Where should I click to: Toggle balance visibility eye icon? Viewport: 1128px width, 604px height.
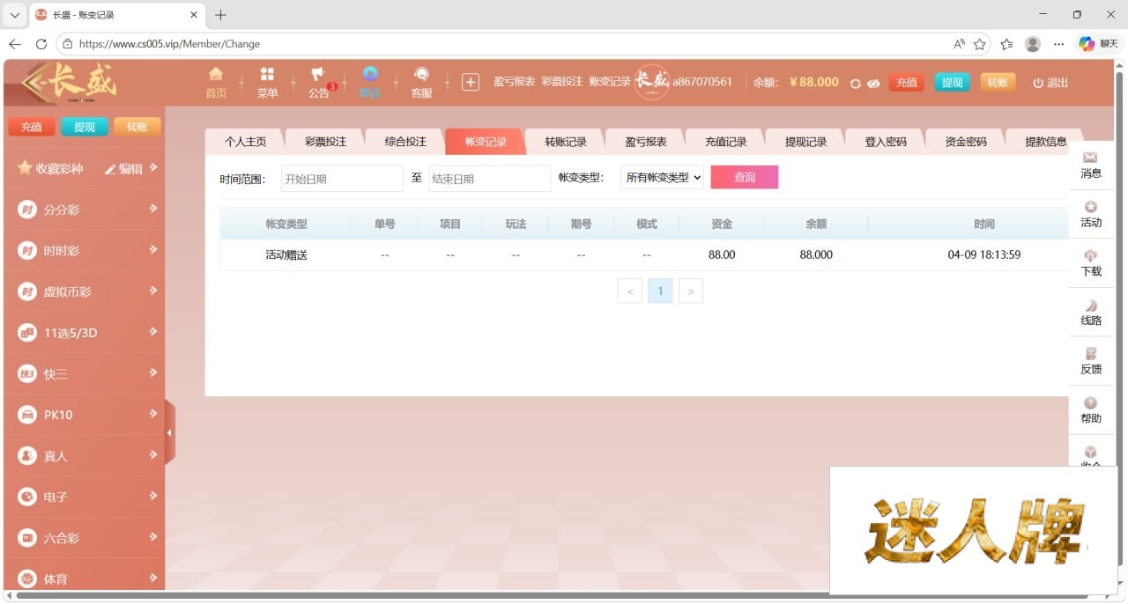pos(873,83)
